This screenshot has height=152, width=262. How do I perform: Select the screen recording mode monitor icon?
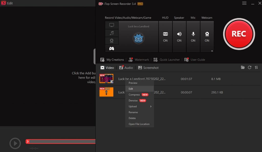point(112,25)
